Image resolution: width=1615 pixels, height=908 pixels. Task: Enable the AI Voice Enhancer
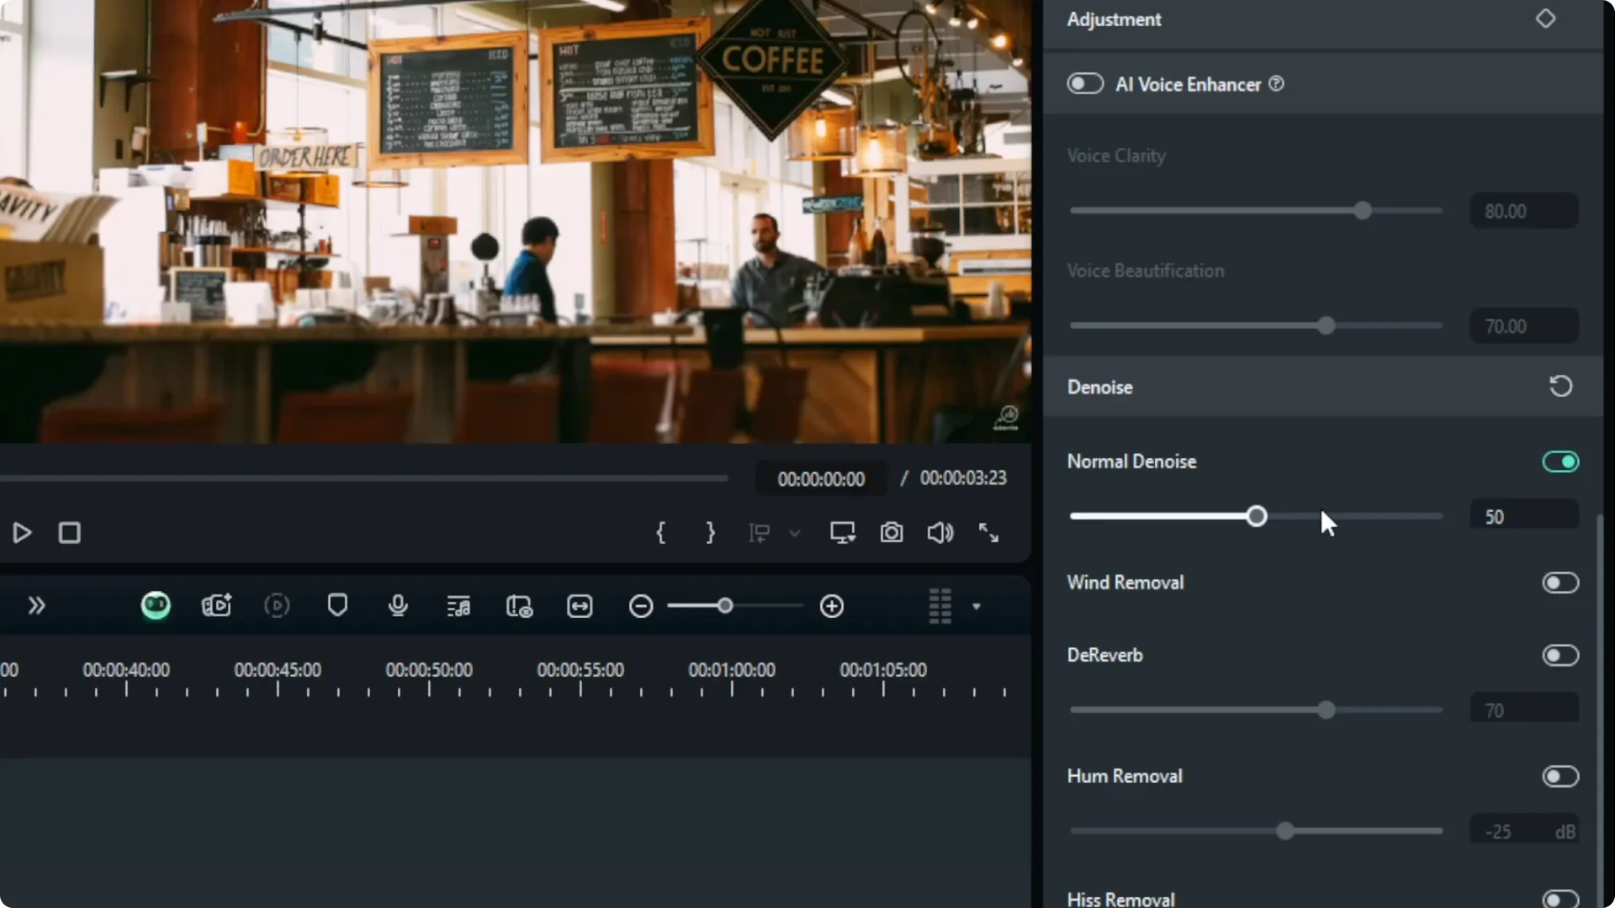[x=1085, y=83]
